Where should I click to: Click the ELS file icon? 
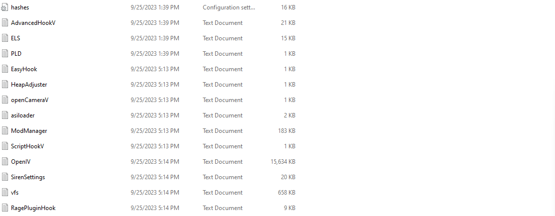(4, 38)
